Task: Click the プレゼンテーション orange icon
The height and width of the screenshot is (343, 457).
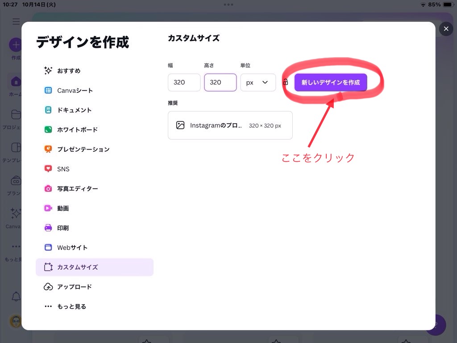Action: point(48,149)
